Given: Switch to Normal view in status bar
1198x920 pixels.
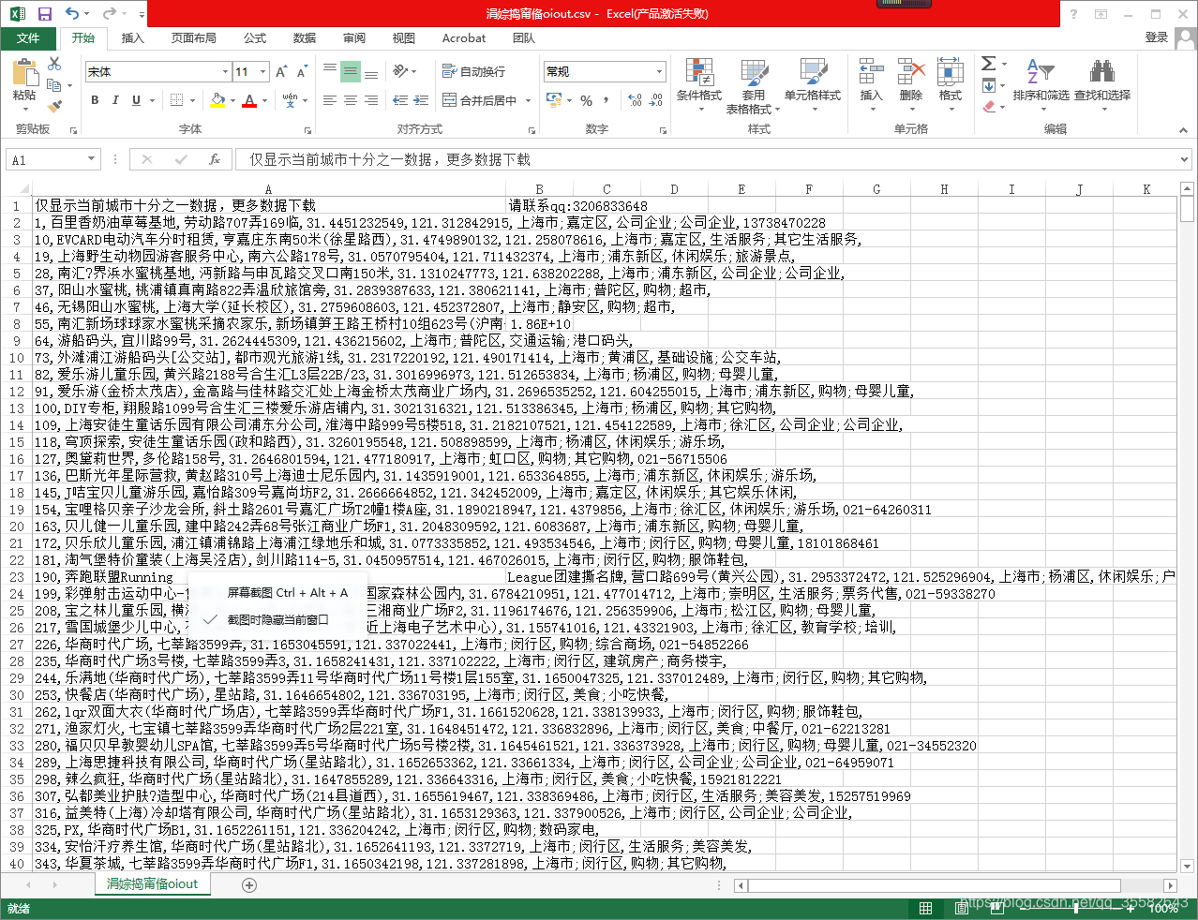Looking at the screenshot, I should [926, 908].
